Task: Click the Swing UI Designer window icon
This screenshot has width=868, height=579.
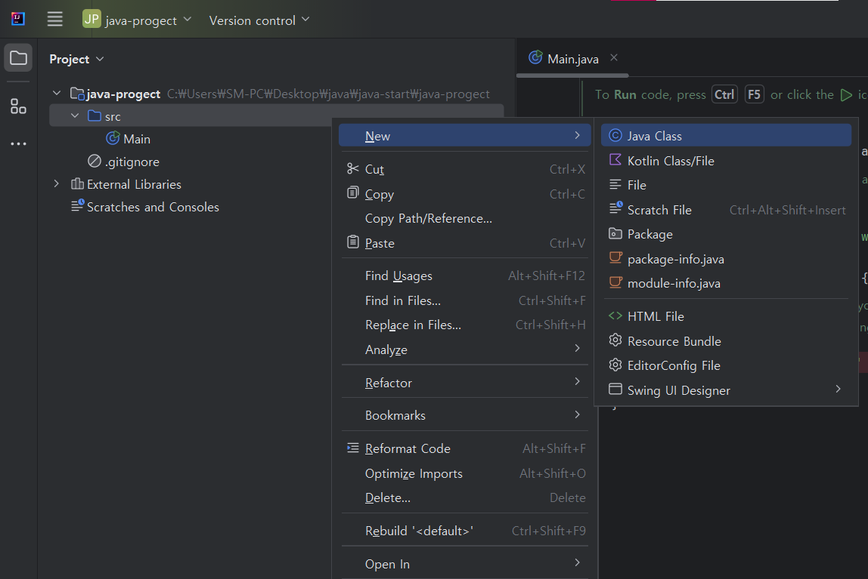Action: (x=615, y=389)
